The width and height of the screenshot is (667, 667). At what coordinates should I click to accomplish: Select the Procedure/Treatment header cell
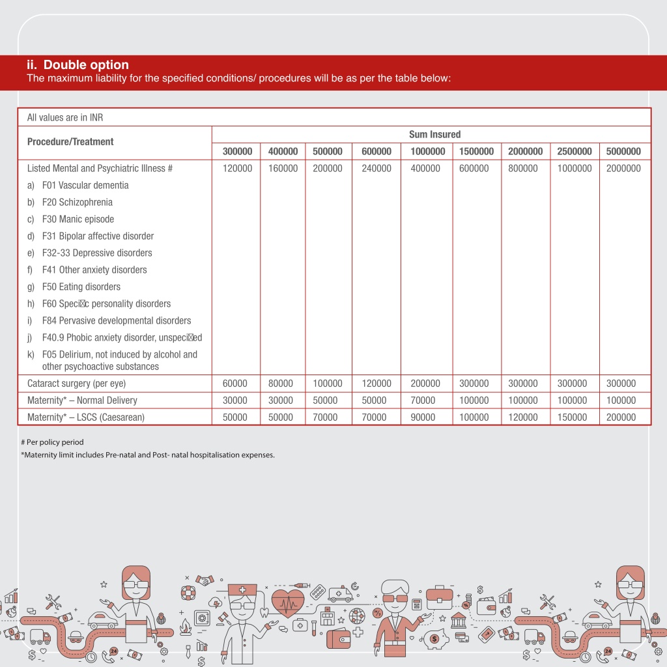(115, 143)
